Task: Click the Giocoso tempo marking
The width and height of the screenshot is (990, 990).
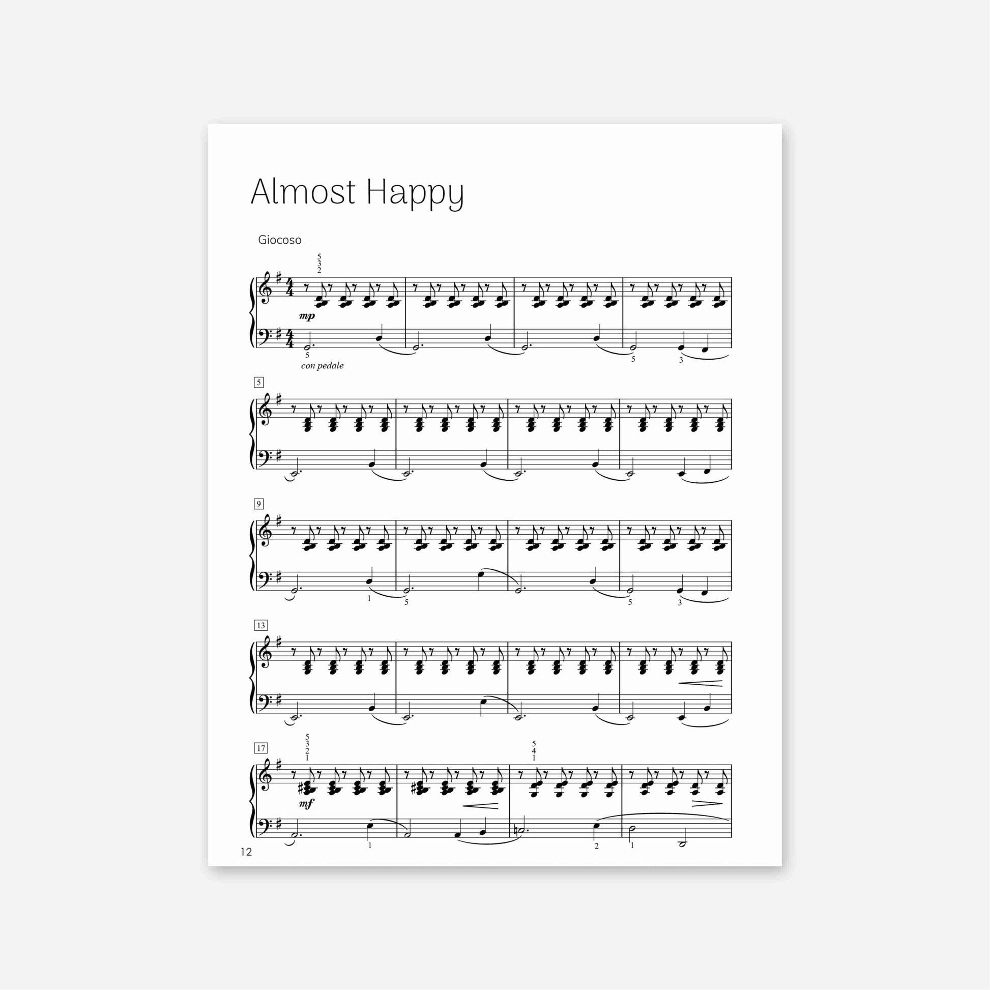Action: click(280, 240)
